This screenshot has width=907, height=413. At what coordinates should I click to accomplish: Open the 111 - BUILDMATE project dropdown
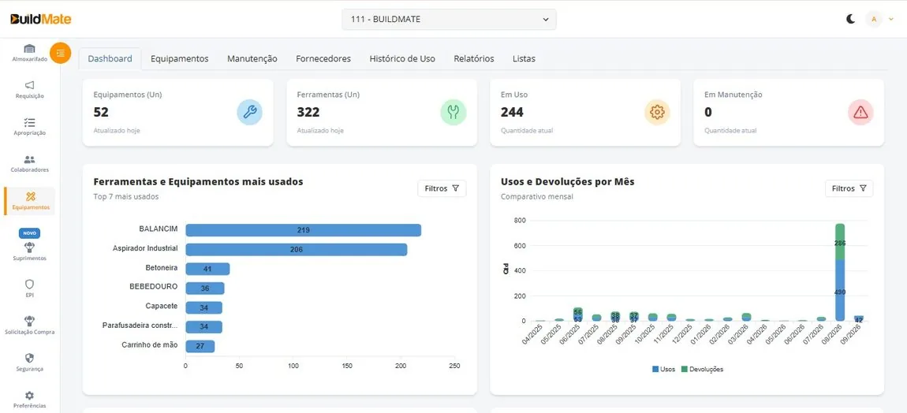click(449, 19)
